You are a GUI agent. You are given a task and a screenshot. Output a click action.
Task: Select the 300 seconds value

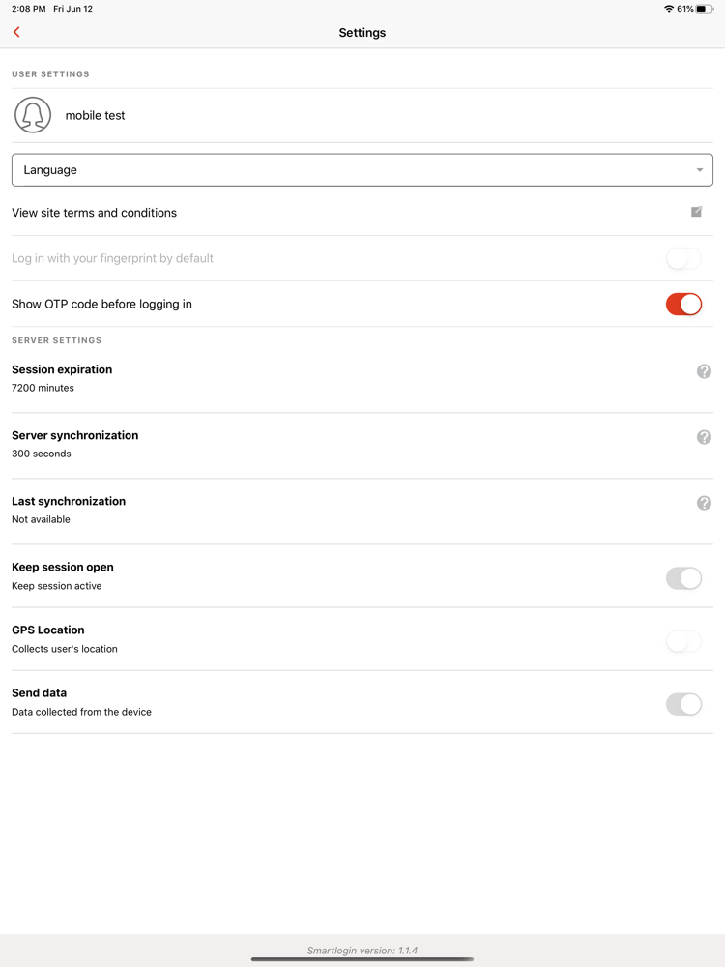tap(42, 454)
